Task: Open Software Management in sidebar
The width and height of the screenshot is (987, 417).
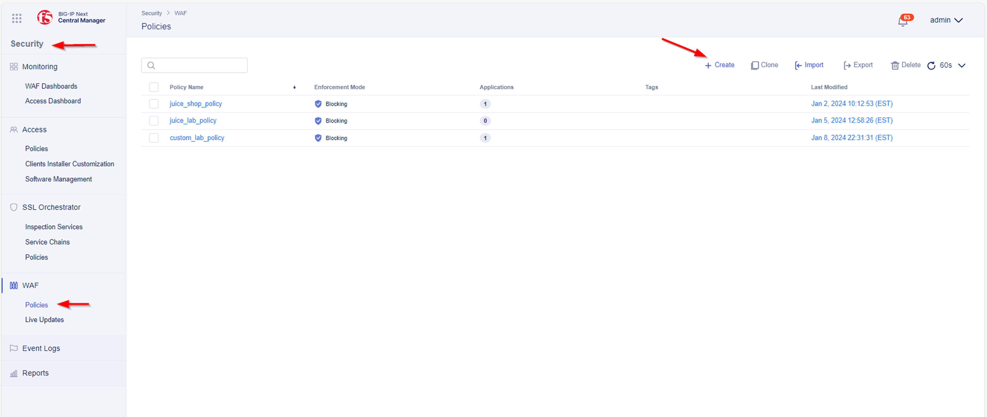Action: tap(59, 179)
